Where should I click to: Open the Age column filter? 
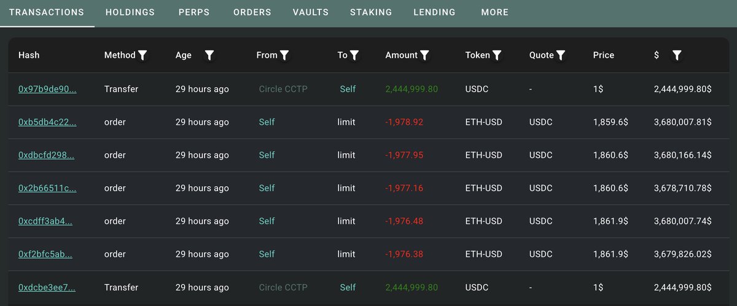(x=209, y=55)
